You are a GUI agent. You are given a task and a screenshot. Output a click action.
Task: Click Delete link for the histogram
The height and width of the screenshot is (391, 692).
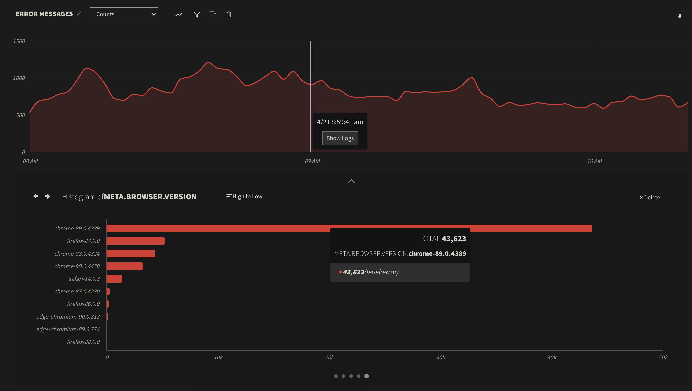[x=650, y=197]
